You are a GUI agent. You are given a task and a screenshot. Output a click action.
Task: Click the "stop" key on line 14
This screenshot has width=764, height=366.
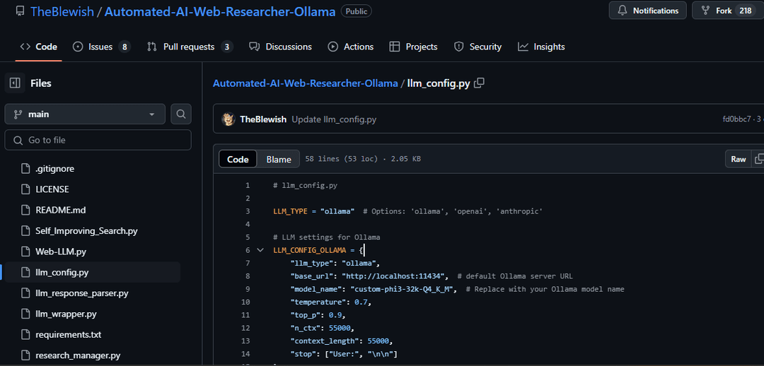click(303, 354)
